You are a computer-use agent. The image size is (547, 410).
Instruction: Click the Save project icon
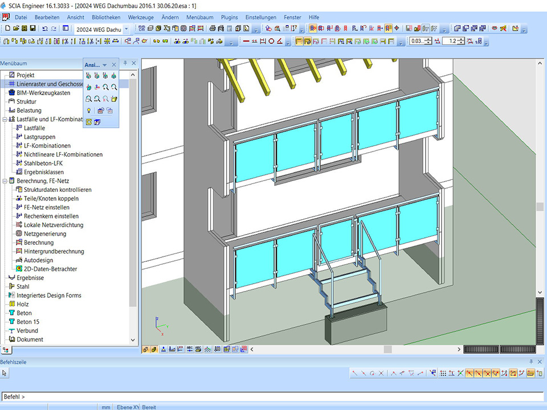33,28
